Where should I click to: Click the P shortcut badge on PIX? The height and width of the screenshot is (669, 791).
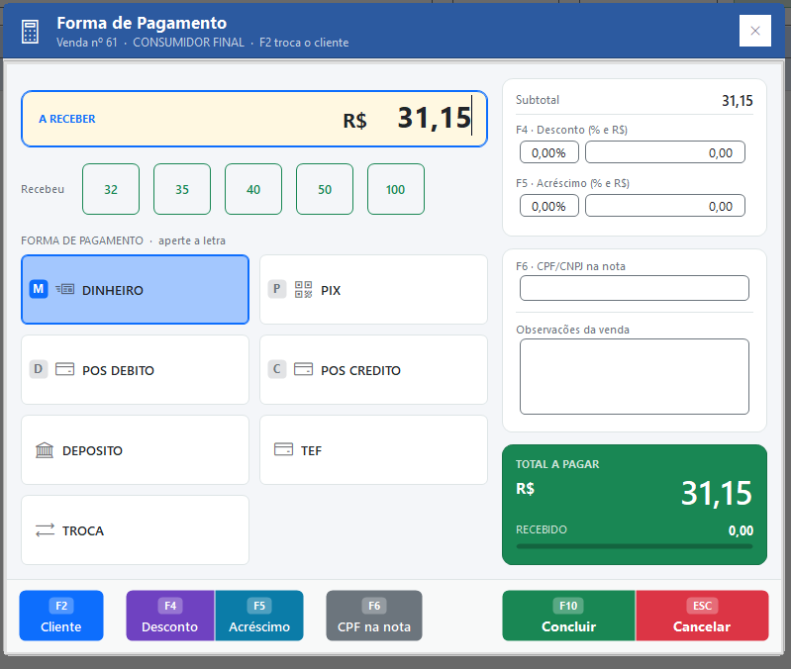click(277, 289)
